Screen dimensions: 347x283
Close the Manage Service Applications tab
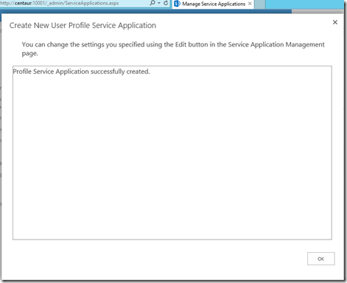(x=250, y=4)
